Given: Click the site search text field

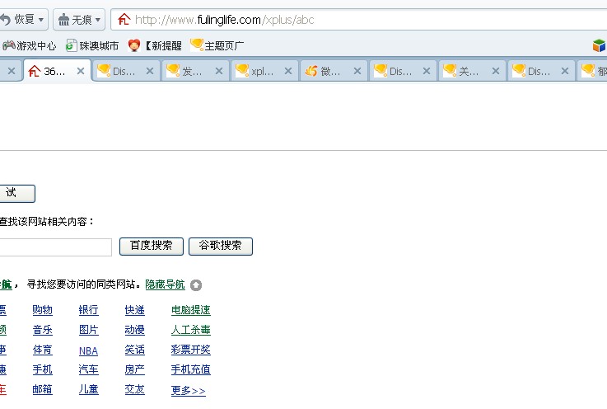Looking at the screenshot, I should (x=55, y=247).
